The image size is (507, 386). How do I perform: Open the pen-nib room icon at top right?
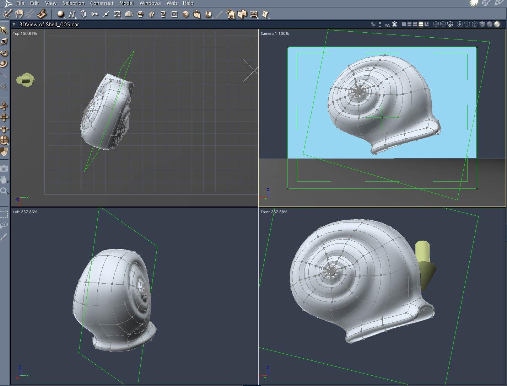point(499,3)
